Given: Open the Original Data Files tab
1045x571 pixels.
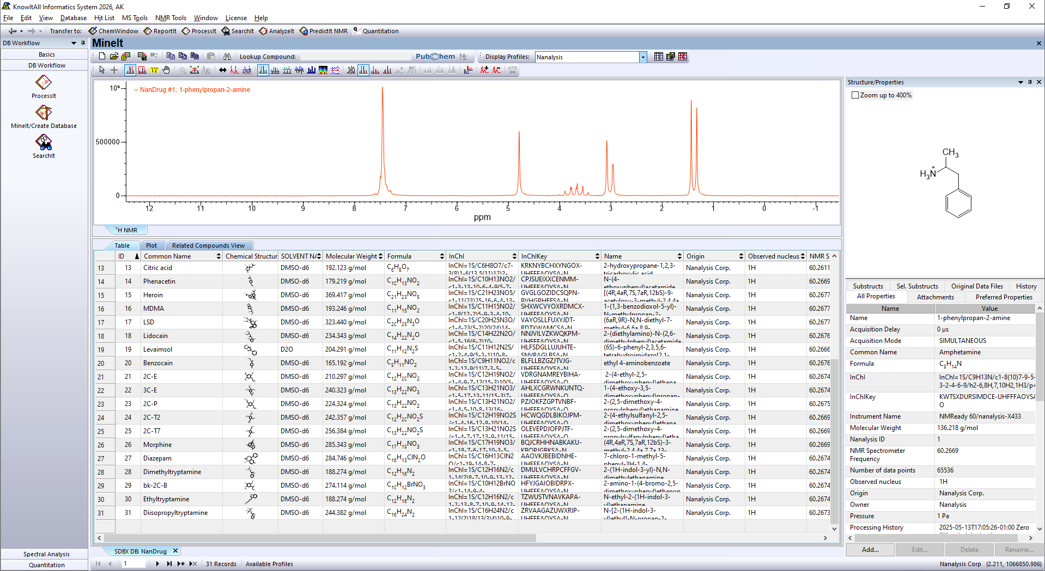Looking at the screenshot, I should coord(977,286).
